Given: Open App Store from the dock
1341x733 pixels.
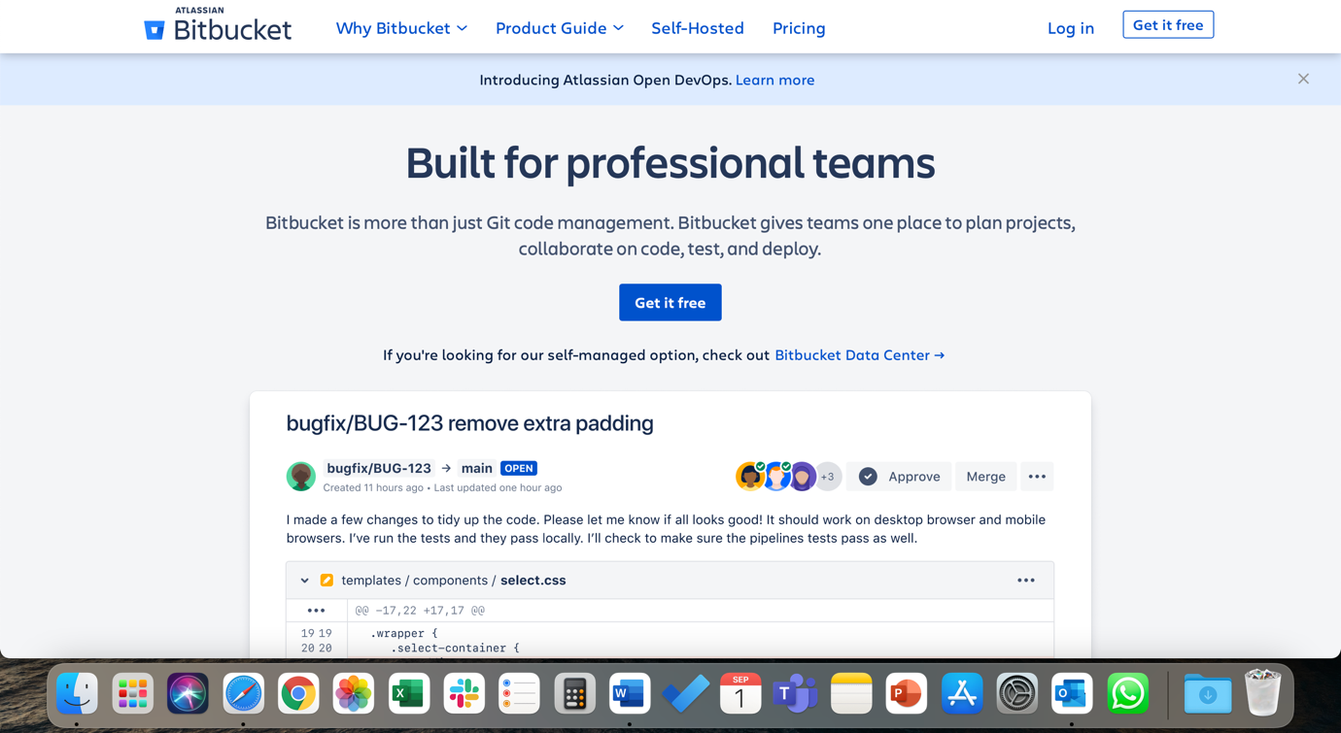Looking at the screenshot, I should [962, 693].
